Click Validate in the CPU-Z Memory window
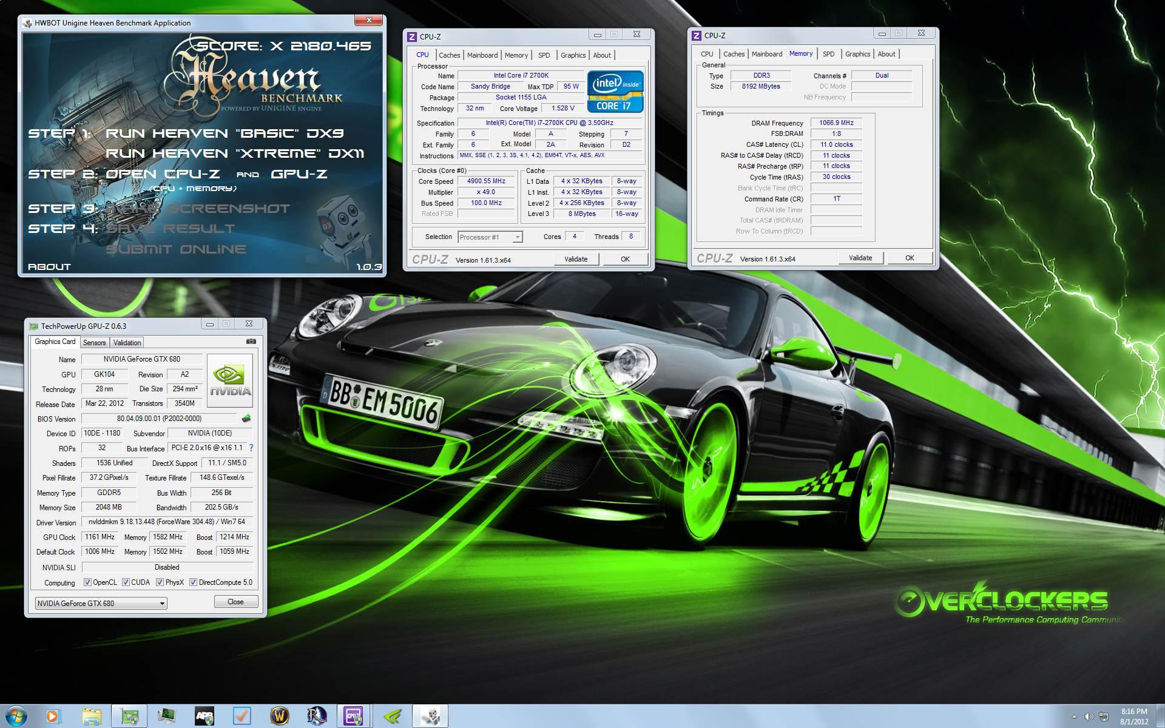 click(860, 258)
